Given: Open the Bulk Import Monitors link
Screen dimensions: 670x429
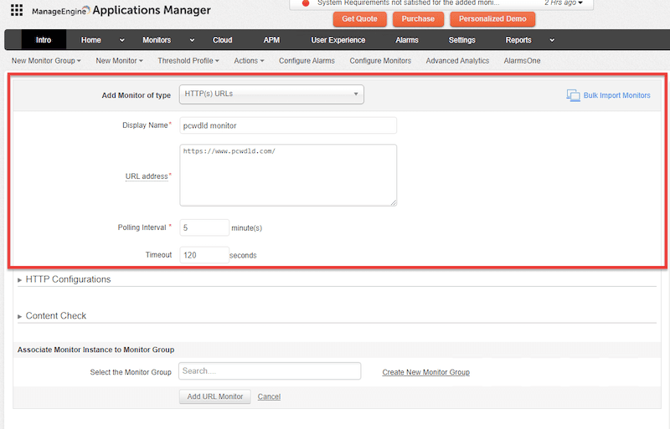Looking at the screenshot, I should pos(616,95).
